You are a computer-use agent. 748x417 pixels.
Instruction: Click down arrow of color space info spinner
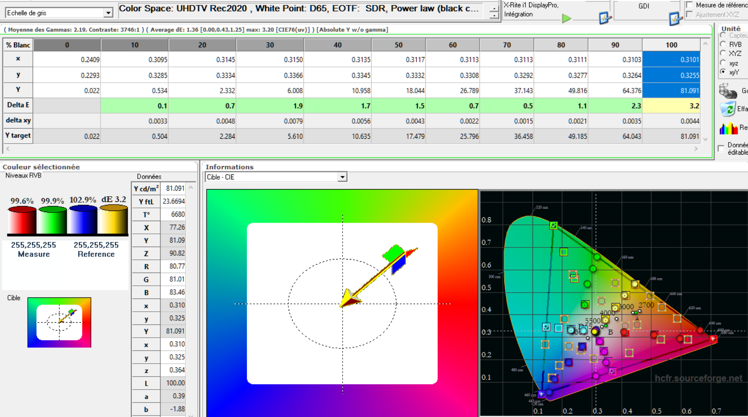(x=494, y=16)
